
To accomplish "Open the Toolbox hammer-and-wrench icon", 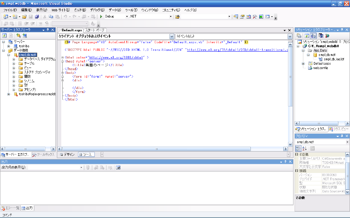I will 255,16.
